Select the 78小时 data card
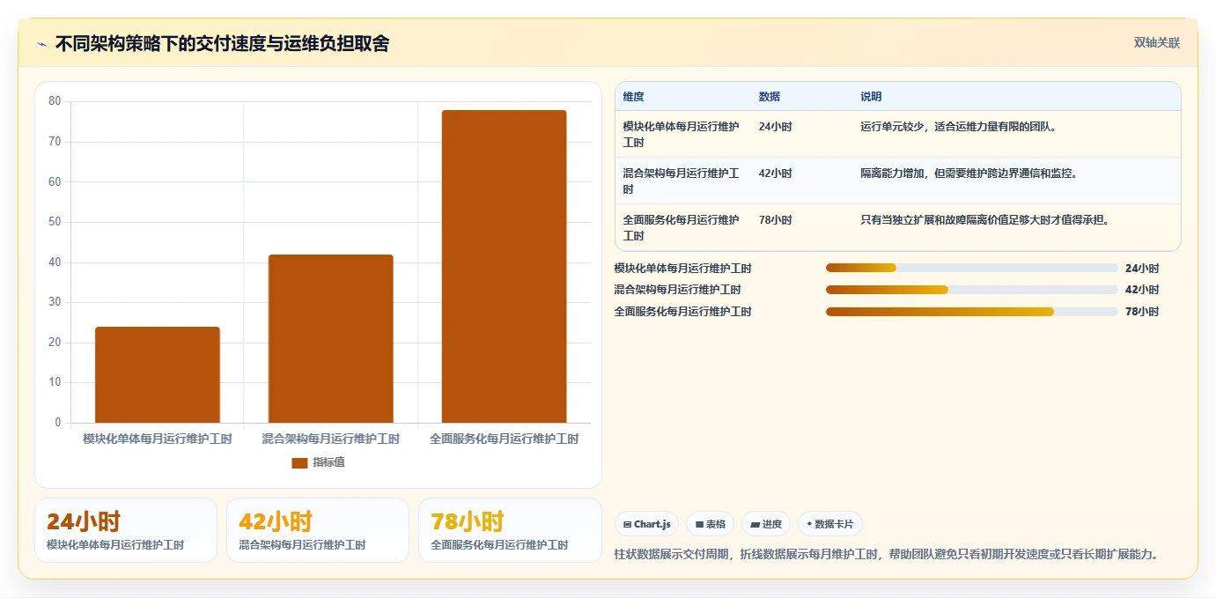Image resolution: width=1216 pixels, height=598 pixels. [510, 530]
